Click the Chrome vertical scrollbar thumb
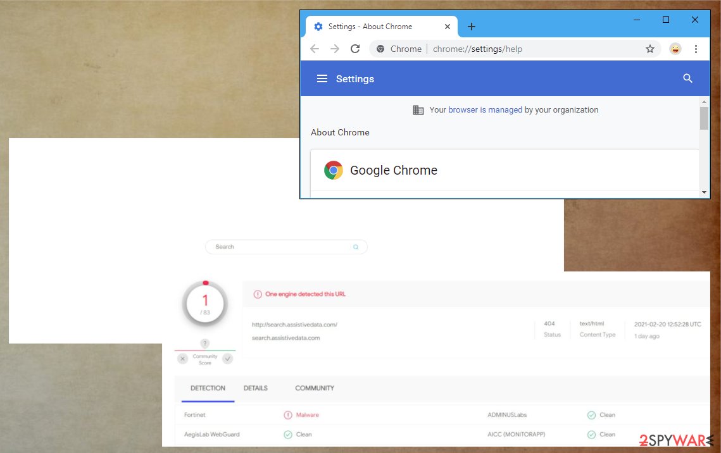Screen dimensions: 721x453 pos(704,118)
